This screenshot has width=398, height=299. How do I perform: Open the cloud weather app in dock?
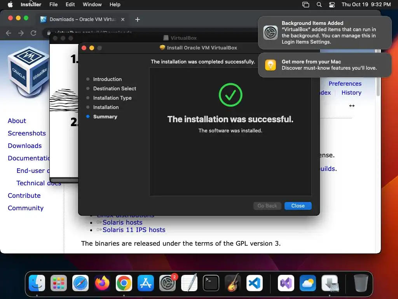[x=308, y=283]
